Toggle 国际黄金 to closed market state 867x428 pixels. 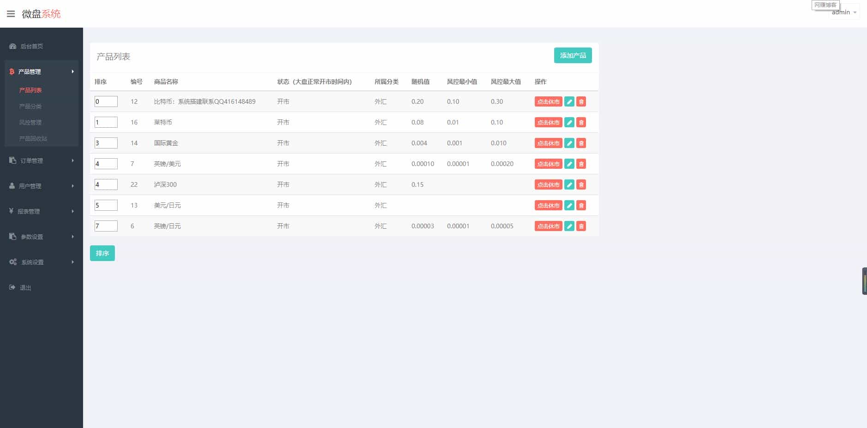549,143
